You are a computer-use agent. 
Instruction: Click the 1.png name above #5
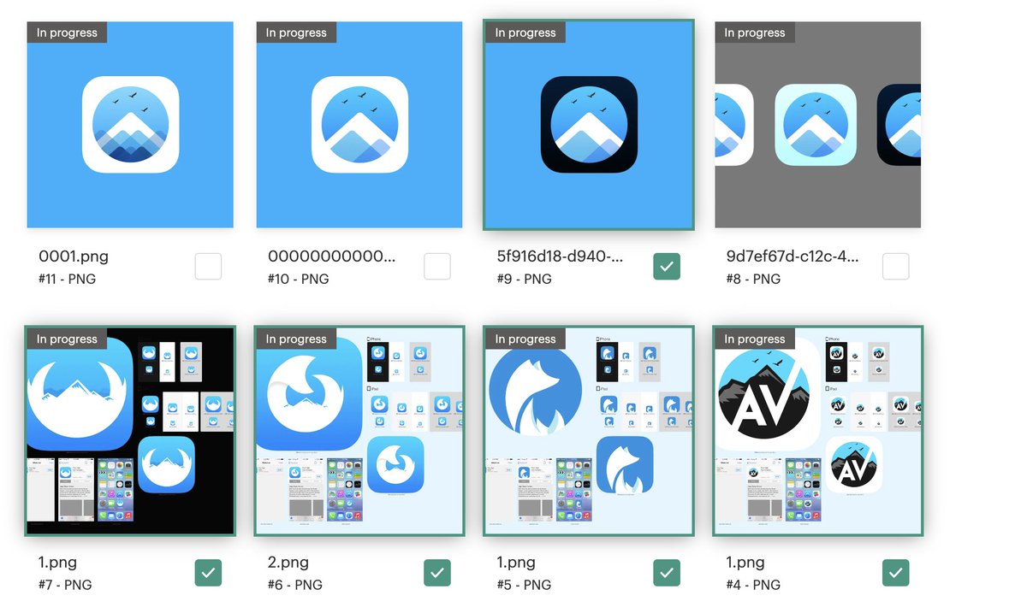(517, 563)
